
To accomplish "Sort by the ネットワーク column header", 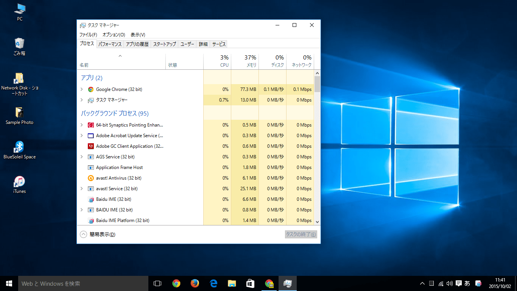I will 300,61.
